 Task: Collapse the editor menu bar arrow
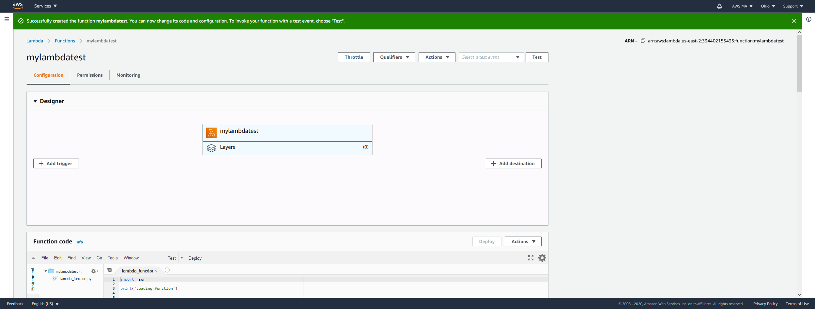(33, 258)
